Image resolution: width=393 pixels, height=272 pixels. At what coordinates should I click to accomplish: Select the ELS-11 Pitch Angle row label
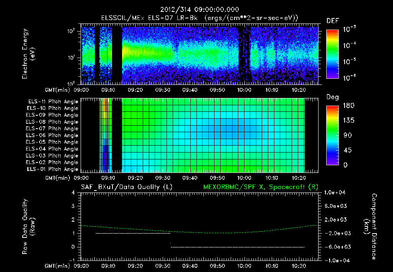53,102
